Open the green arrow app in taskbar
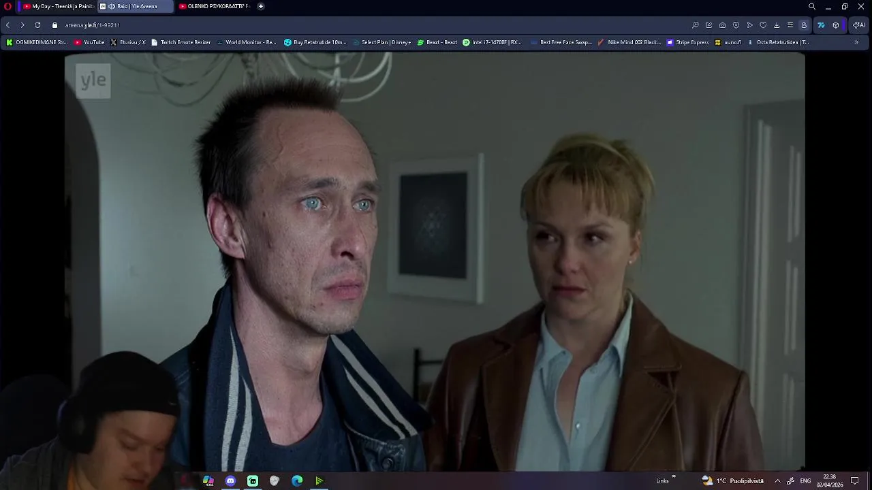The height and width of the screenshot is (490, 872). coord(319,480)
